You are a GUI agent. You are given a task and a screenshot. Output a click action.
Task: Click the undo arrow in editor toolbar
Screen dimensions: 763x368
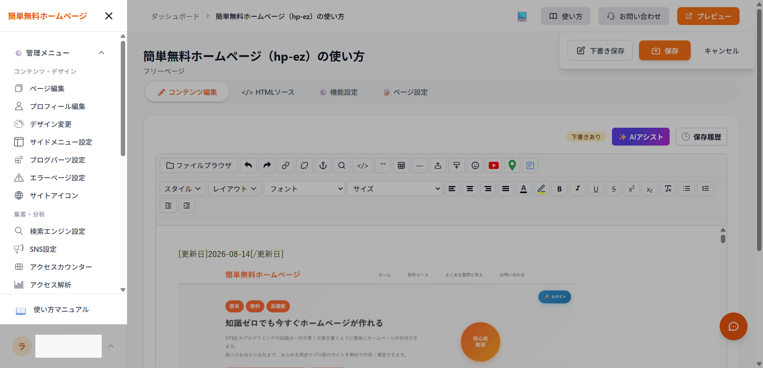point(248,165)
